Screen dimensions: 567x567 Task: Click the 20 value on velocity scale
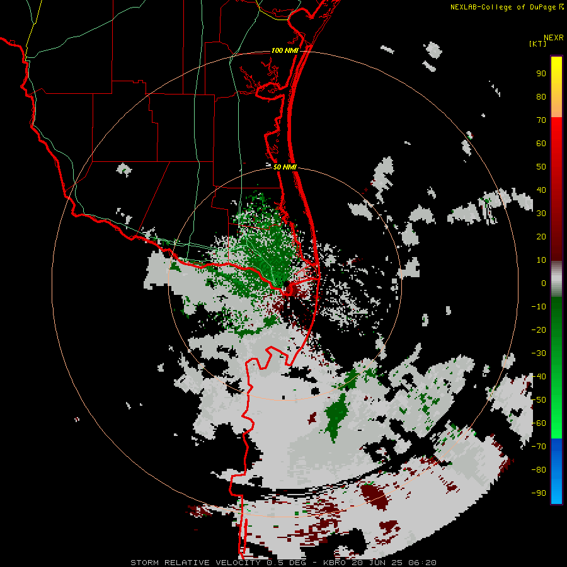pyautogui.click(x=541, y=236)
